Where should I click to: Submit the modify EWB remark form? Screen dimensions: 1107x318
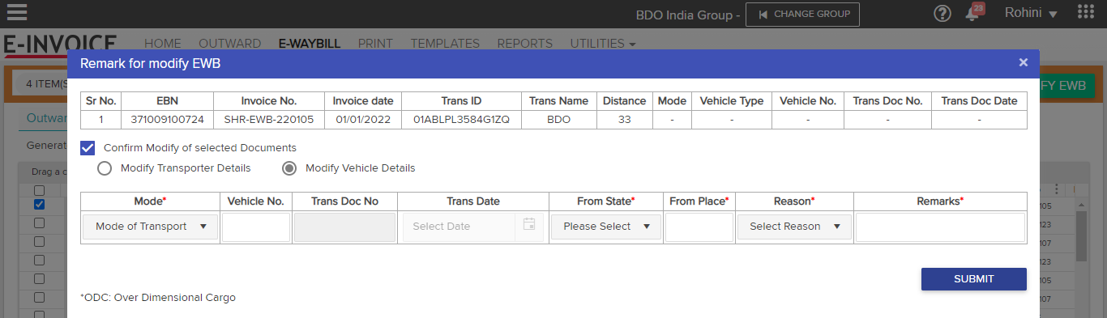point(974,279)
